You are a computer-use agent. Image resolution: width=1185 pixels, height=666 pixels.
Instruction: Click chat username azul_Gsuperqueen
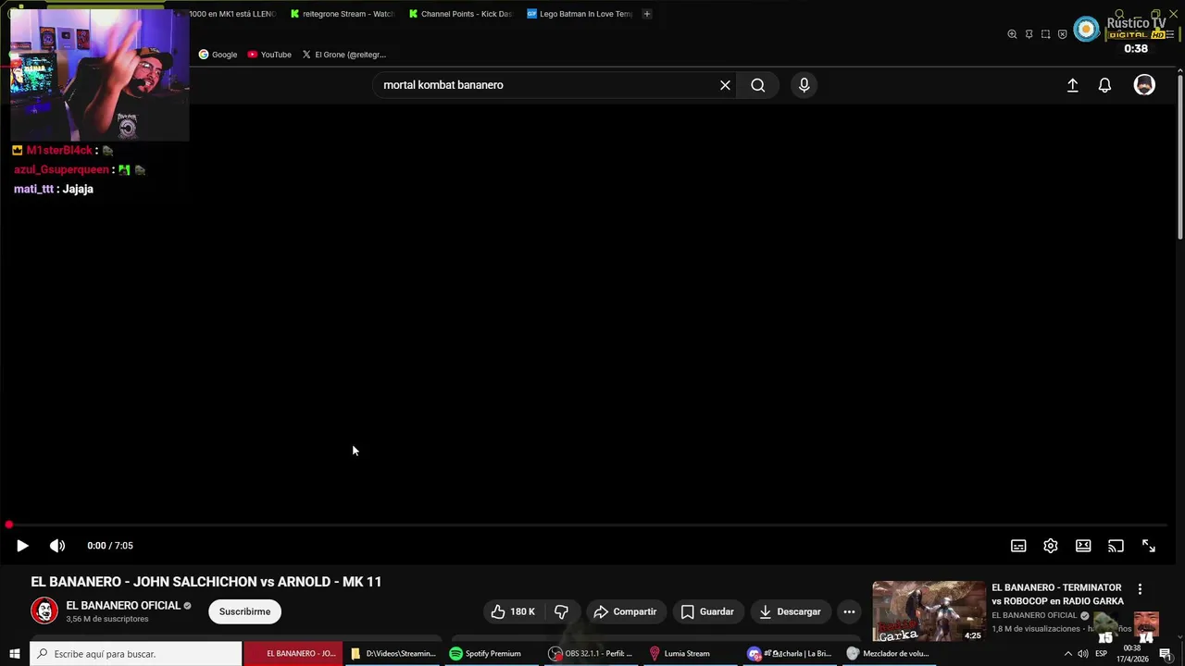click(61, 169)
